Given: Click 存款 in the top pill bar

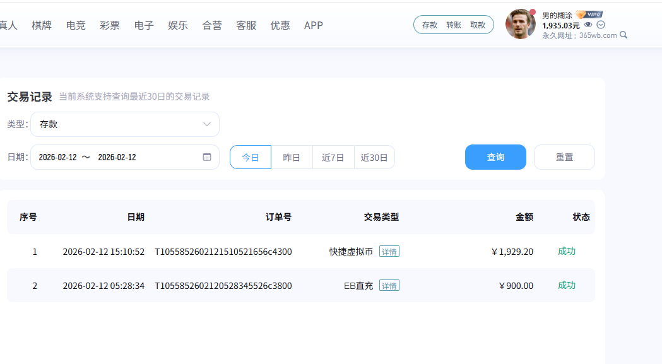Looking at the screenshot, I should [430, 25].
